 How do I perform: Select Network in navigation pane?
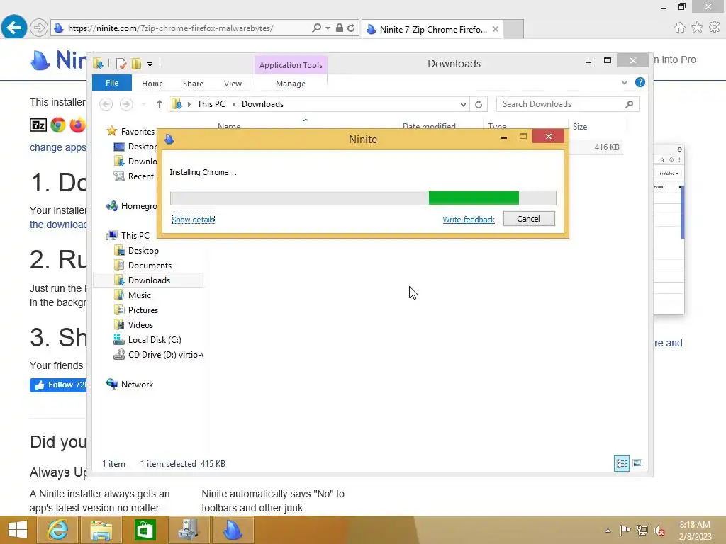[x=137, y=385]
